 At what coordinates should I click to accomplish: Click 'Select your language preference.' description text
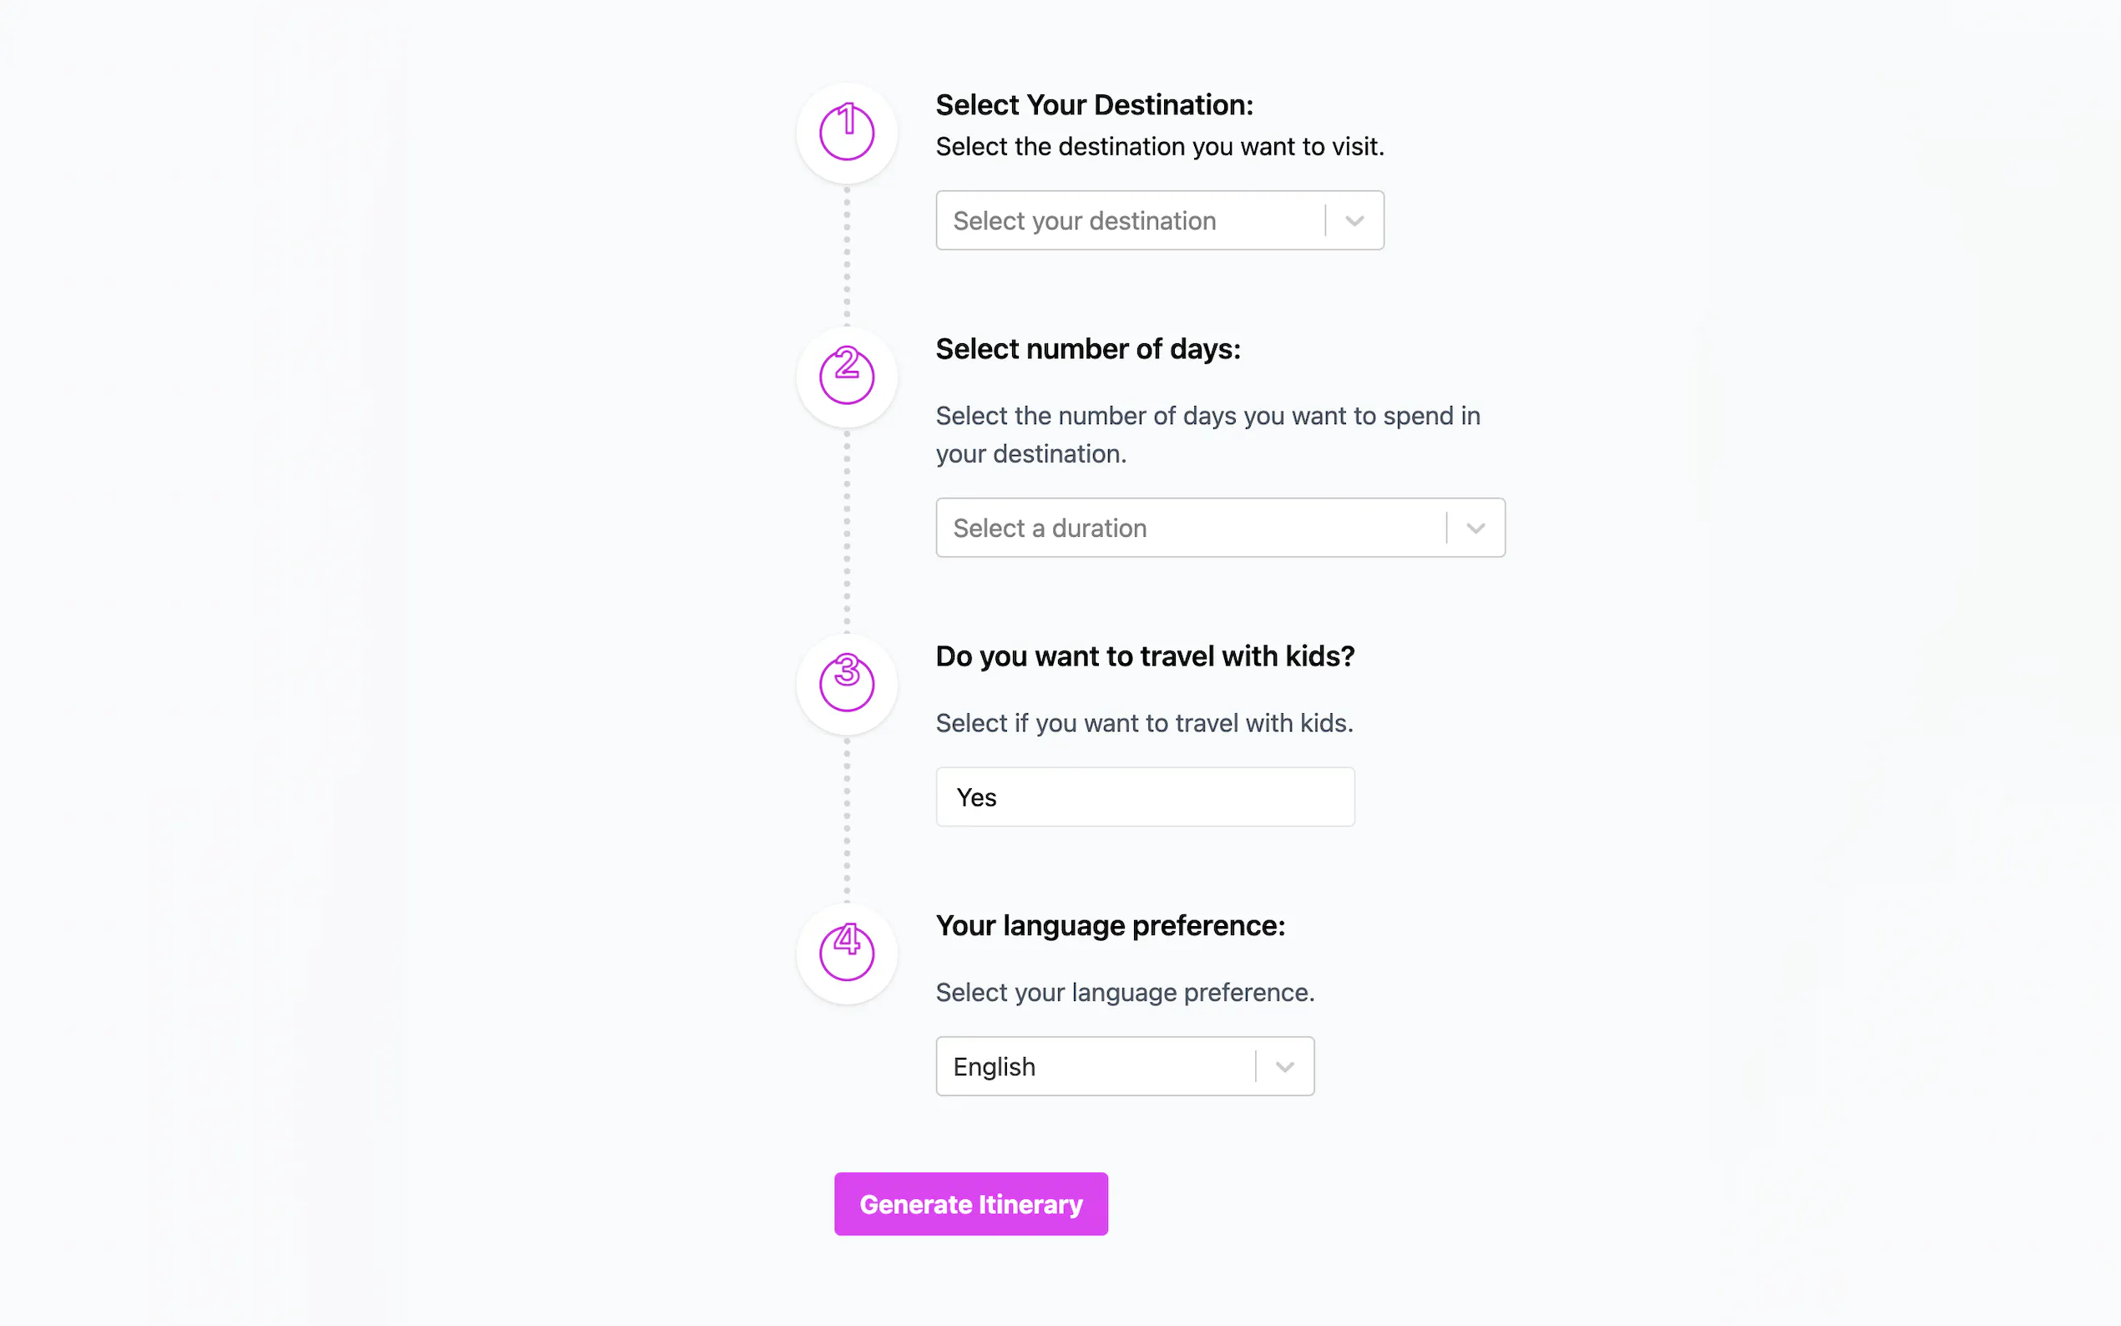(1124, 993)
